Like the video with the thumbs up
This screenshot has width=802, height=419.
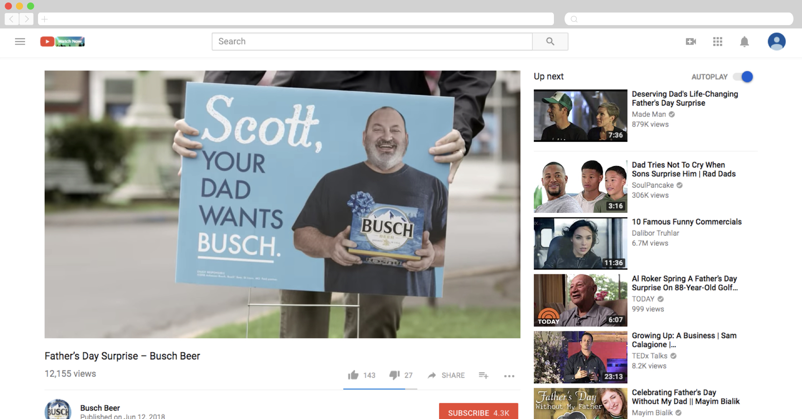click(x=354, y=375)
